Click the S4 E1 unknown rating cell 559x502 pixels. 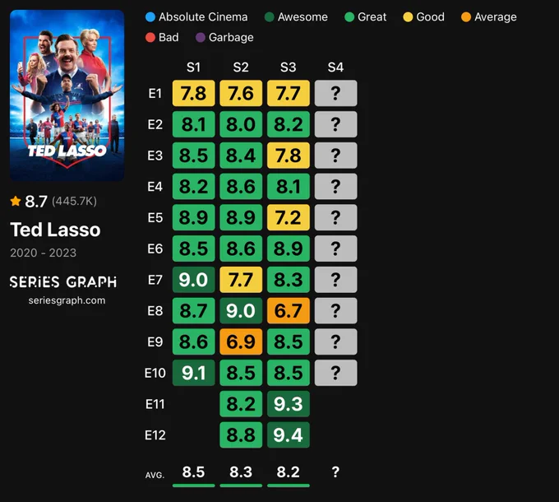(x=336, y=93)
